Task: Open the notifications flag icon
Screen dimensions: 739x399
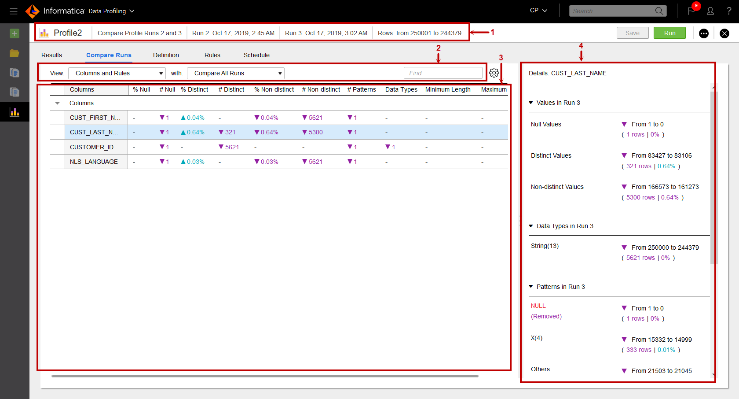Action: (691, 11)
